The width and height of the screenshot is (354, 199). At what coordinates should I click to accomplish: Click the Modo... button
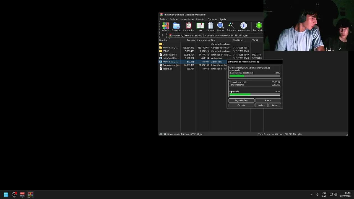pos(261,105)
